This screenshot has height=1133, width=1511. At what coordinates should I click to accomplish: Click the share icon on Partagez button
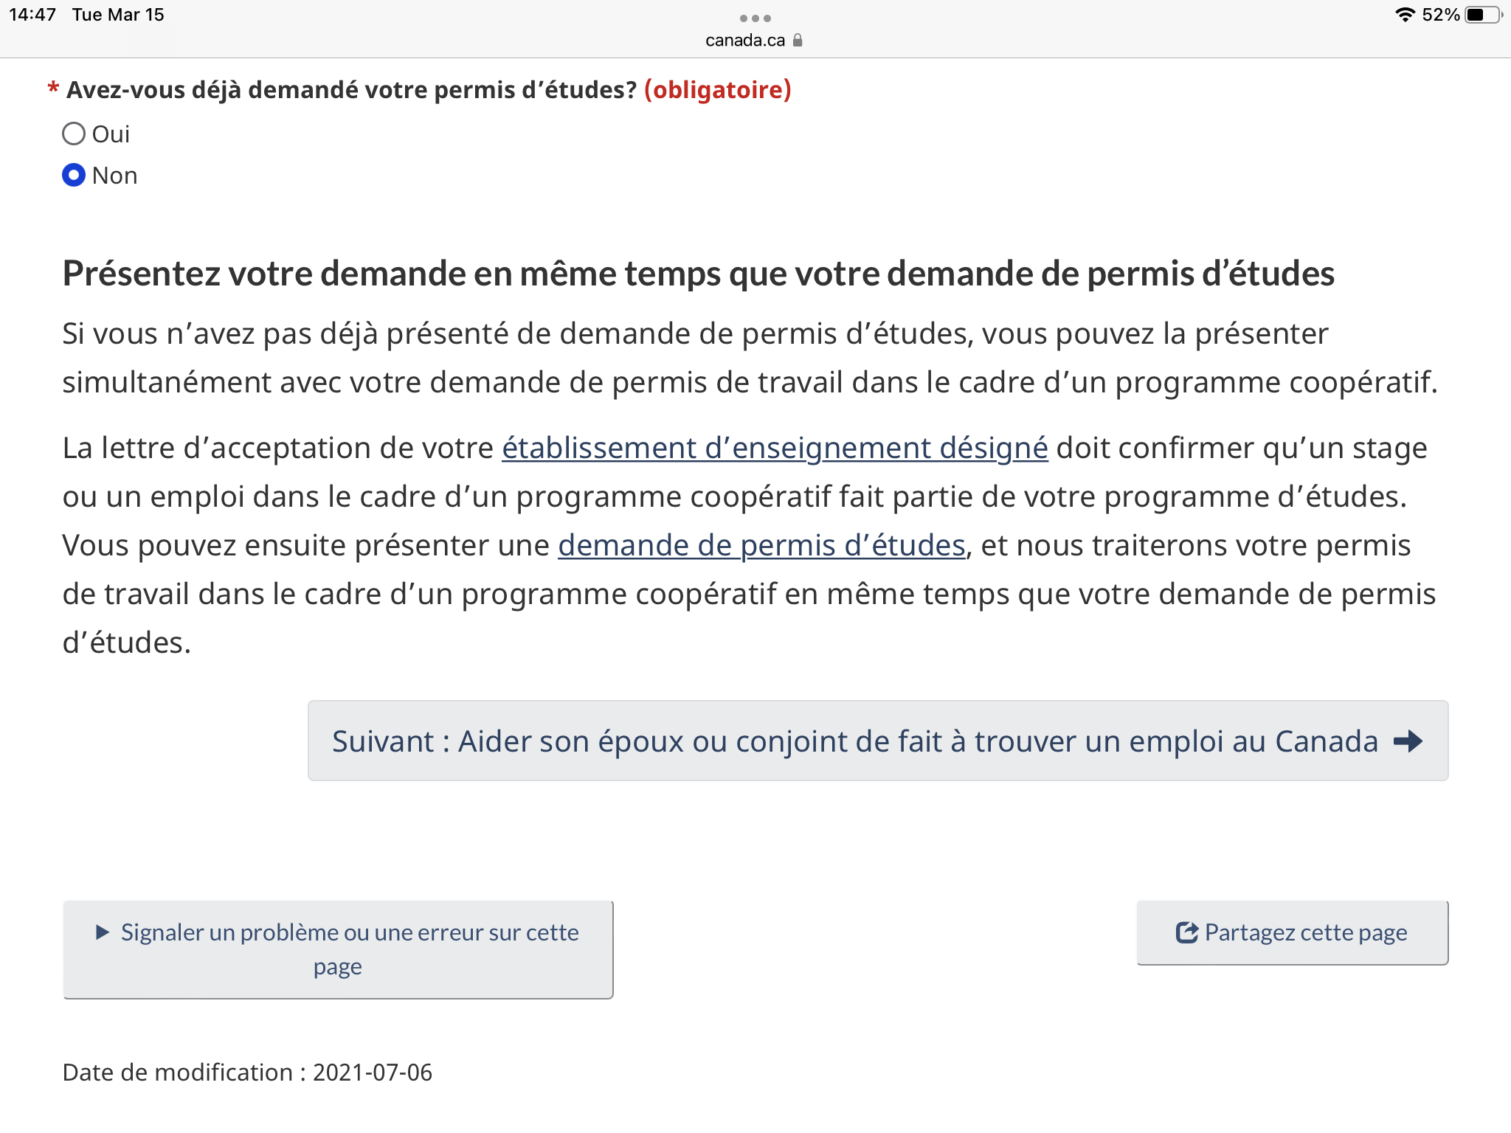[1186, 932]
